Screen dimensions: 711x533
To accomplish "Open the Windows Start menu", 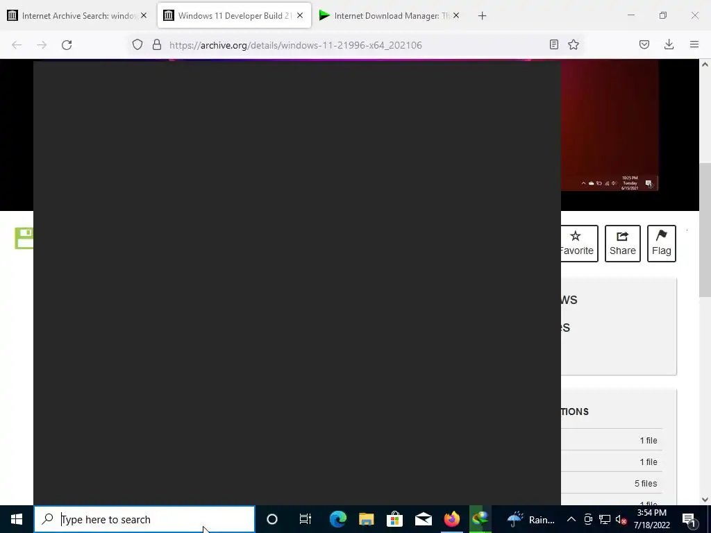I will (17, 519).
